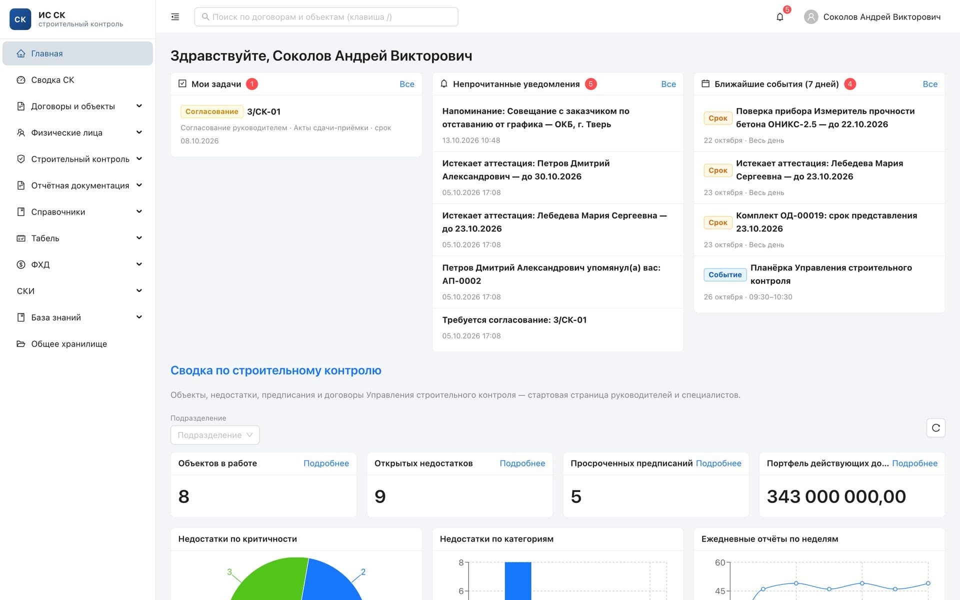Click the Договоры и объекты document icon
Viewport: 960px width, 600px height.
21,106
